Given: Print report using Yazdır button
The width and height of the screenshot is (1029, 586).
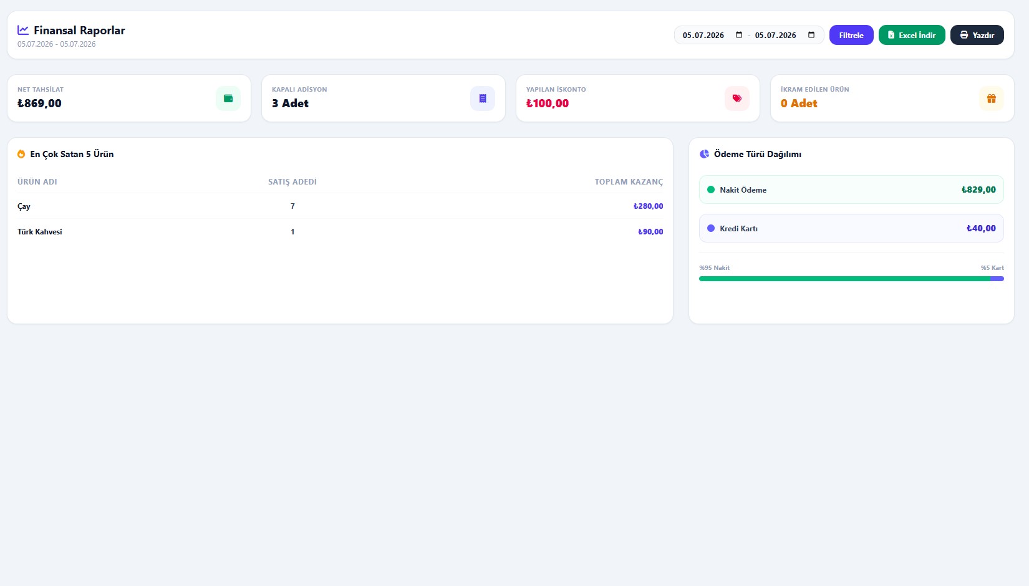Looking at the screenshot, I should point(977,35).
